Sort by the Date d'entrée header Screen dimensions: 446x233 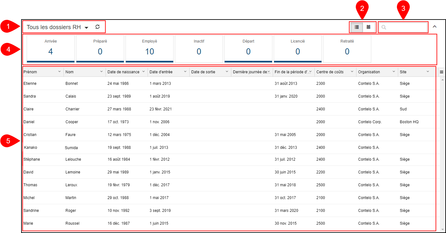coord(161,72)
